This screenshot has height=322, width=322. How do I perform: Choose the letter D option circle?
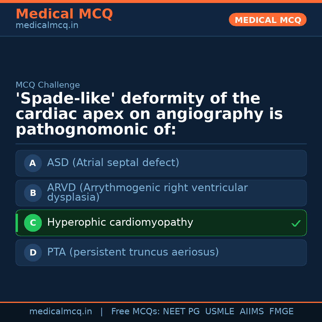pyautogui.click(x=33, y=253)
